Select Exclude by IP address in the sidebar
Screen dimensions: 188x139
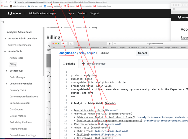(21, 122)
